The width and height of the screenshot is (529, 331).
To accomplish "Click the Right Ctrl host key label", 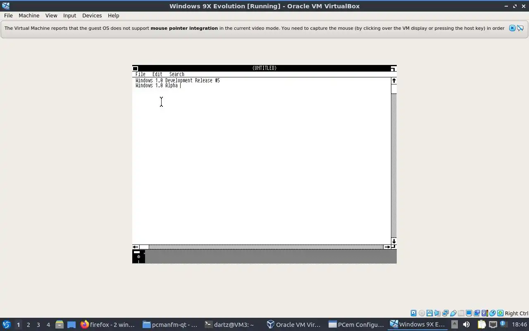I will pyautogui.click(x=517, y=313).
